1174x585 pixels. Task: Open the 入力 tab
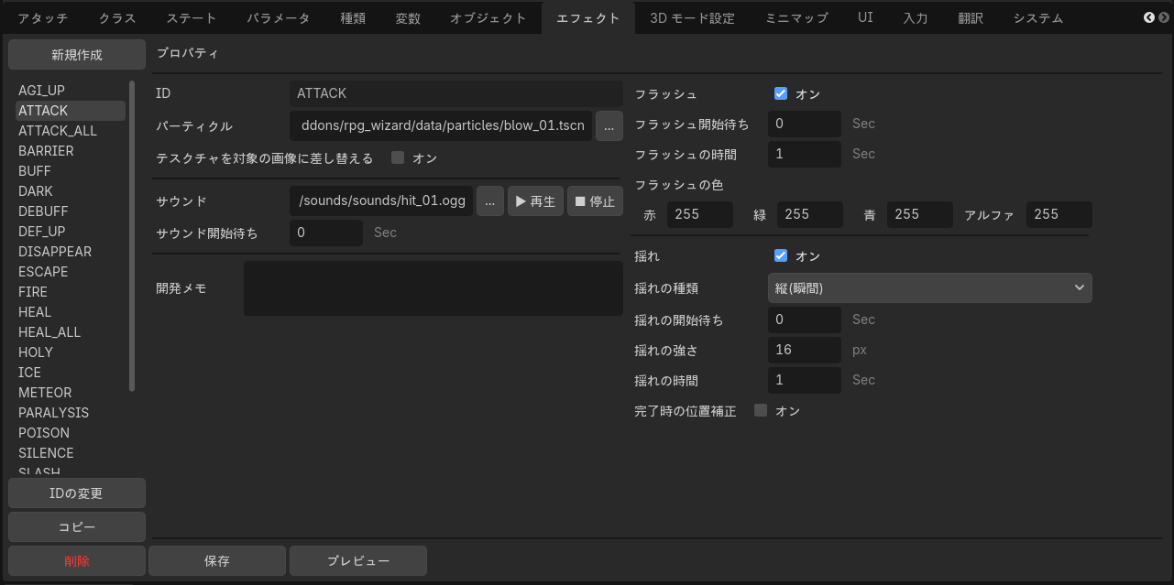tap(915, 18)
